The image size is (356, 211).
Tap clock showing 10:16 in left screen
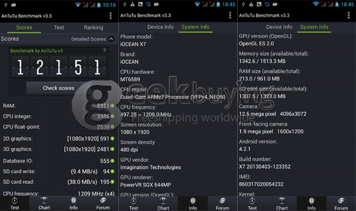(109, 5)
